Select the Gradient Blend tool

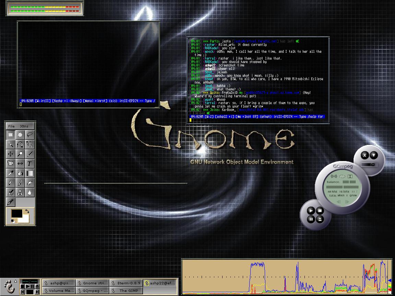(x=30, y=173)
